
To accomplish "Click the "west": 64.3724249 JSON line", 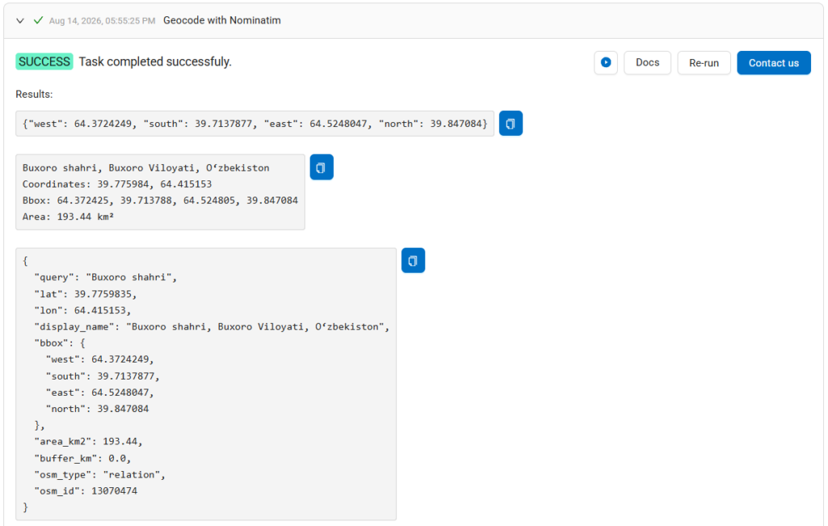I will click(x=99, y=359).
